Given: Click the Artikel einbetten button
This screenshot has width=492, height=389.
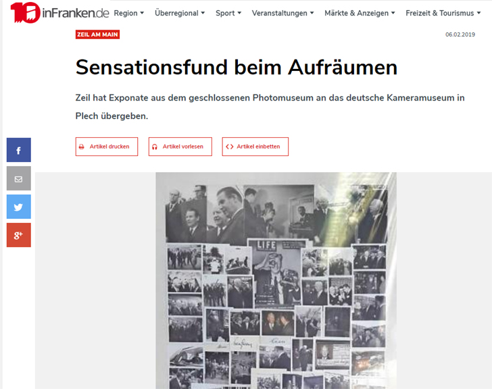Looking at the screenshot, I should [255, 147].
